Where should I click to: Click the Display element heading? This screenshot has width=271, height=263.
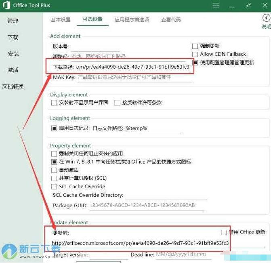69,95
